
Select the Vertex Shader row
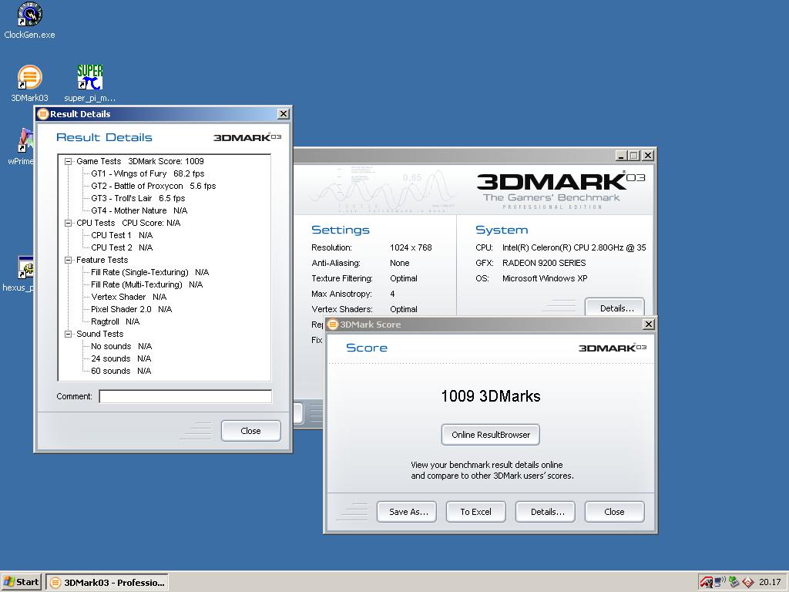tap(129, 297)
